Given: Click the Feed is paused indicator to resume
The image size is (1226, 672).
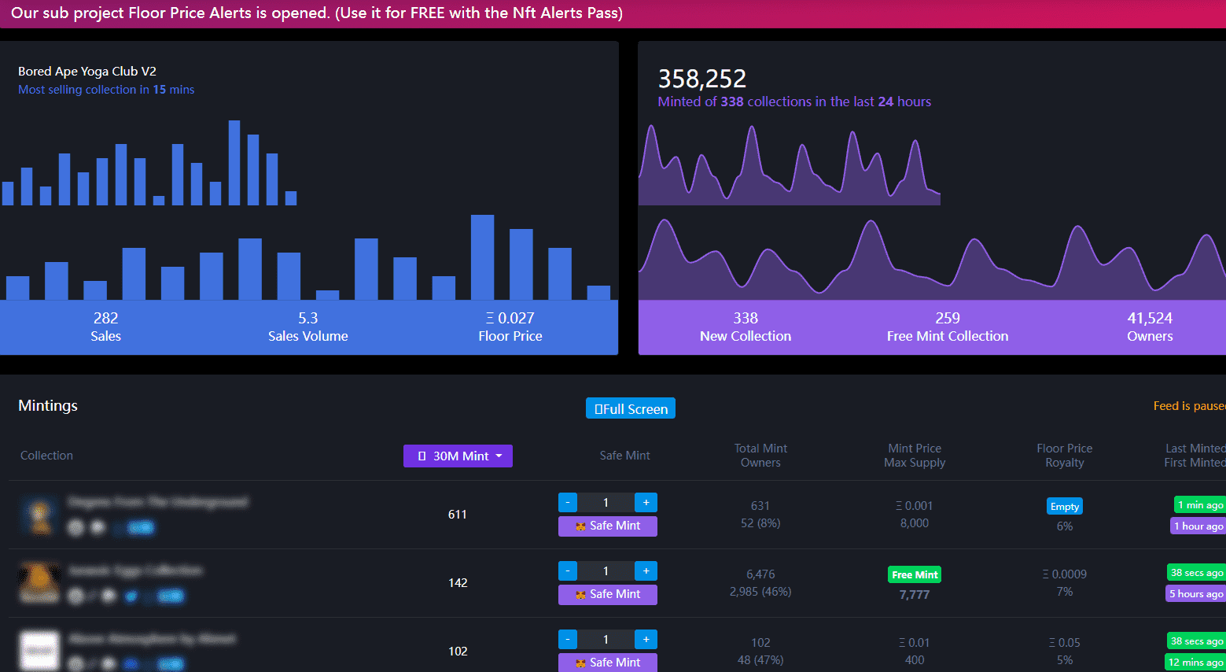Looking at the screenshot, I should (x=1191, y=405).
